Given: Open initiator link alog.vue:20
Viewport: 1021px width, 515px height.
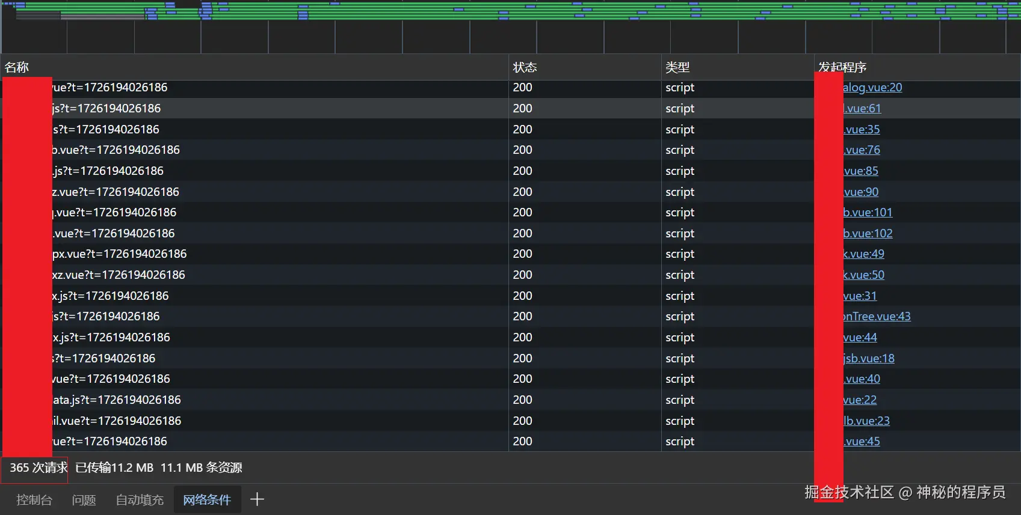Looking at the screenshot, I should tap(872, 88).
